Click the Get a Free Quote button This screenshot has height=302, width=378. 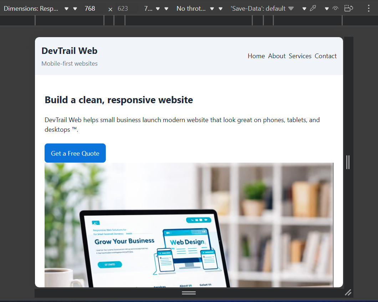coord(75,153)
